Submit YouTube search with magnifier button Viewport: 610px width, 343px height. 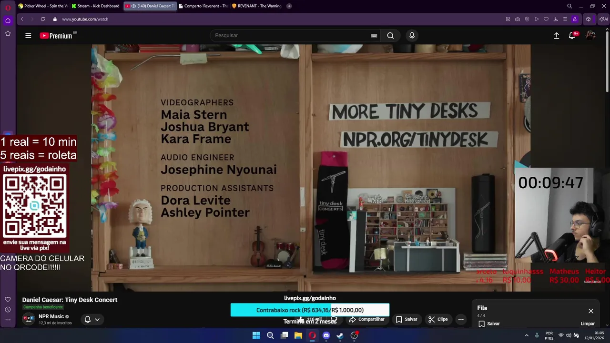tap(390, 35)
